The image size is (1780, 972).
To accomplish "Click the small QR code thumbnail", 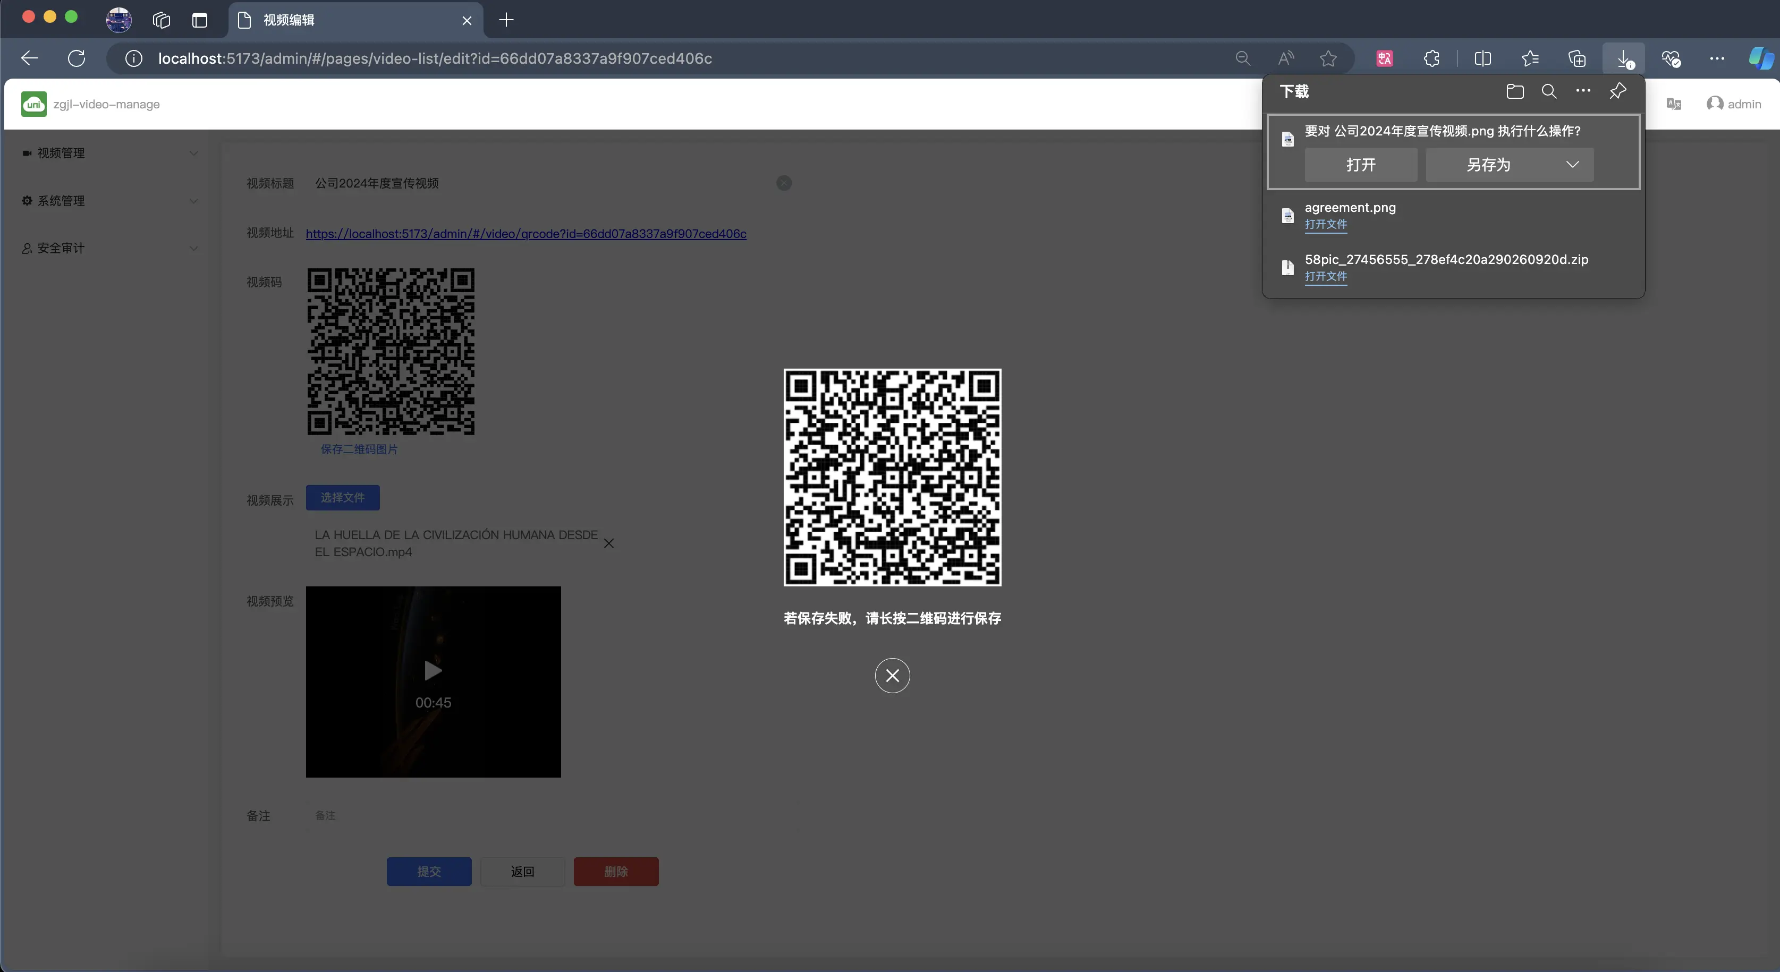I will (391, 351).
